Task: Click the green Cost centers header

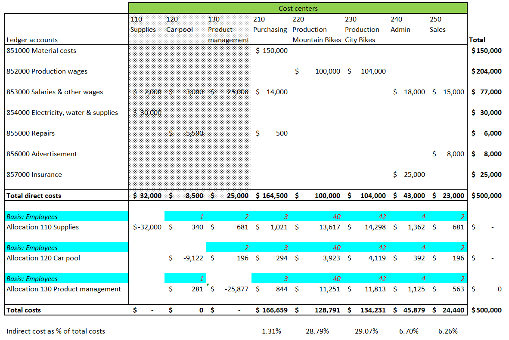Action: pyautogui.click(x=298, y=8)
